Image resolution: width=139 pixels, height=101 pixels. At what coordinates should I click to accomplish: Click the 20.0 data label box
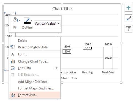67,51
